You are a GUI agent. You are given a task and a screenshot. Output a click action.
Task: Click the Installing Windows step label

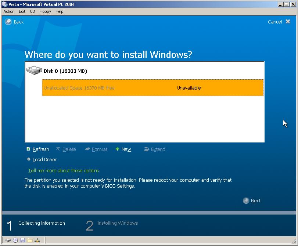pos(118,223)
